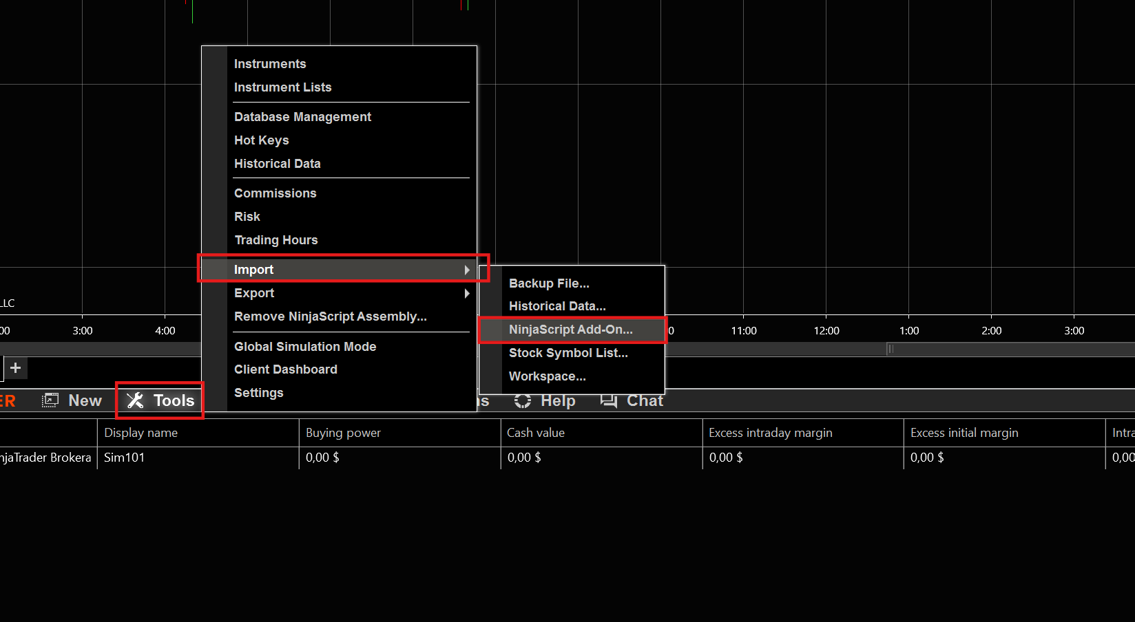Select Stock Symbol List import option
This screenshot has height=622, width=1135.
point(568,353)
